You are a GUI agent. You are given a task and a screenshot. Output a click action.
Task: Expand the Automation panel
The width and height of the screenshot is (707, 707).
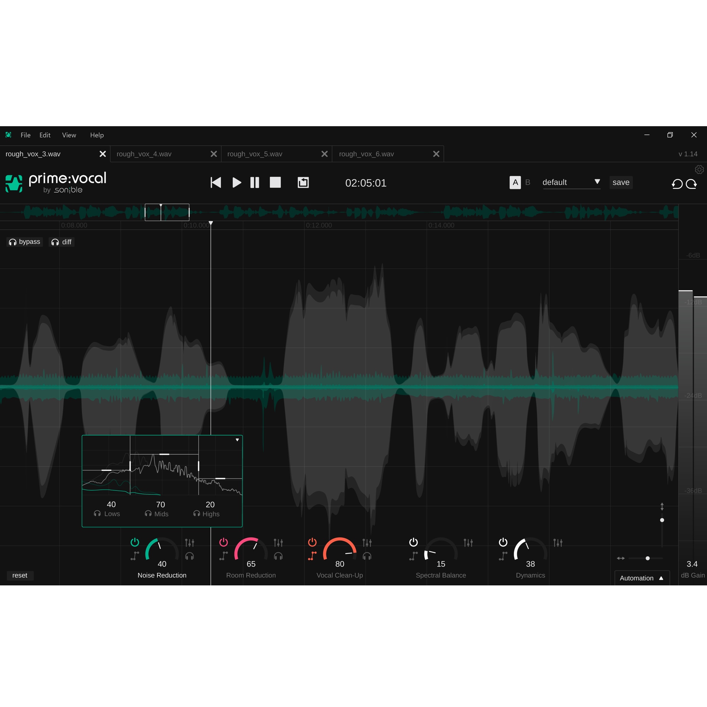tap(642, 578)
